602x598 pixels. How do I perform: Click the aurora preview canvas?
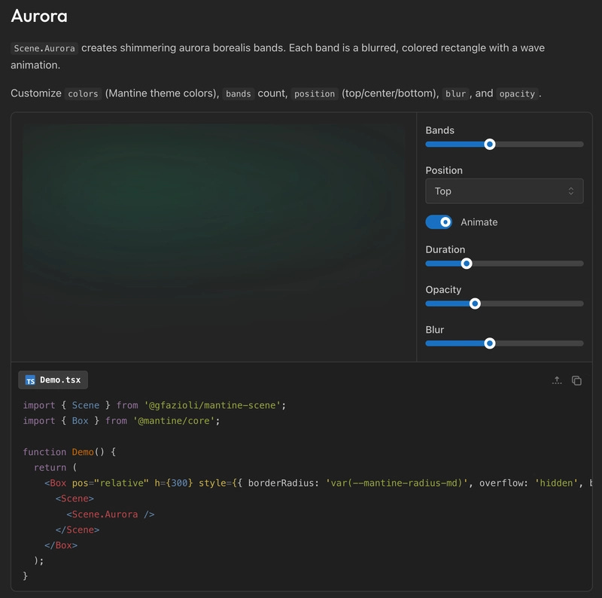click(x=214, y=237)
